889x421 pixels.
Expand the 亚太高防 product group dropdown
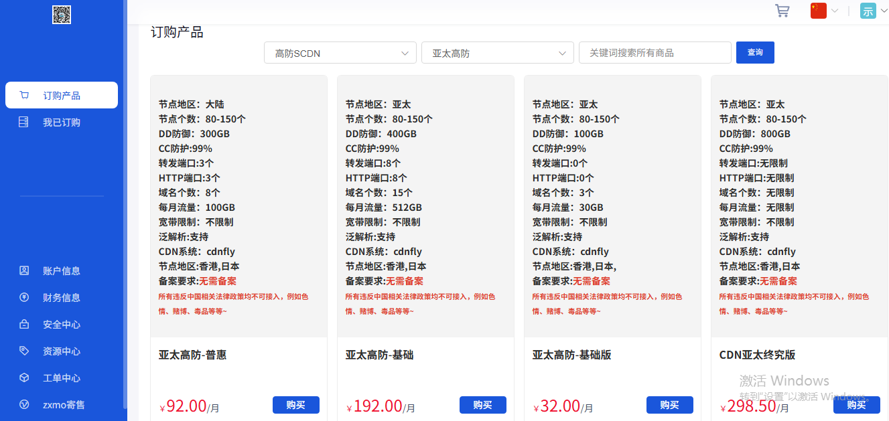click(x=497, y=53)
